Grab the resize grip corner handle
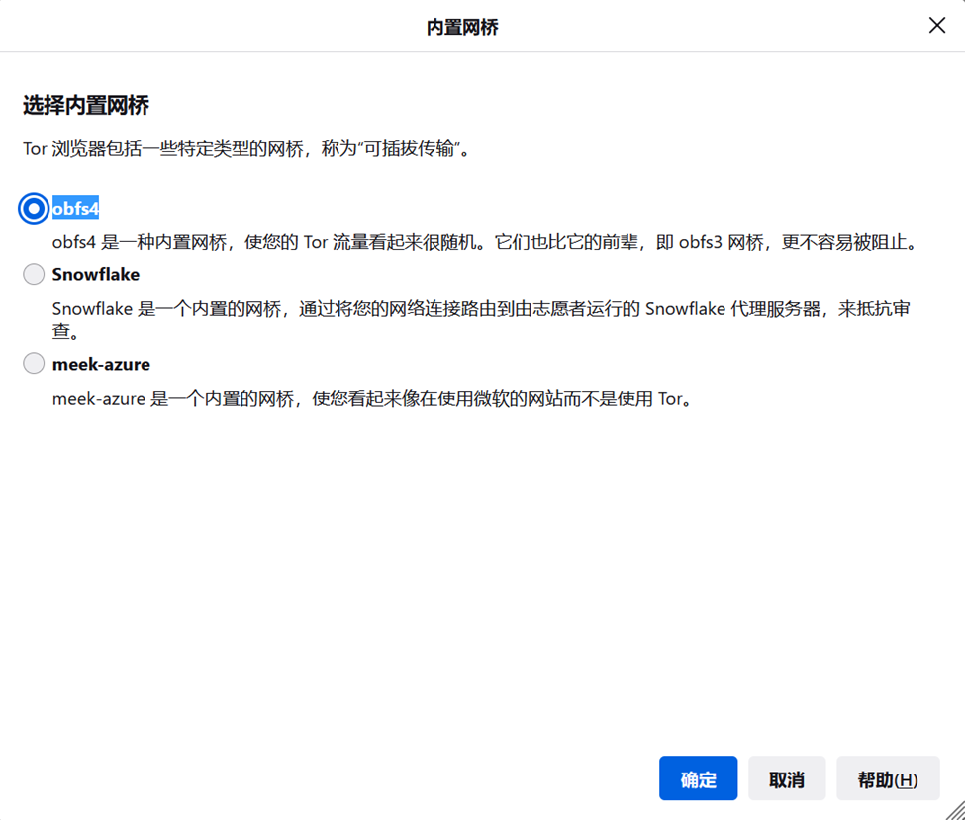Viewport: 965px width, 820px height. pyautogui.click(x=955, y=810)
